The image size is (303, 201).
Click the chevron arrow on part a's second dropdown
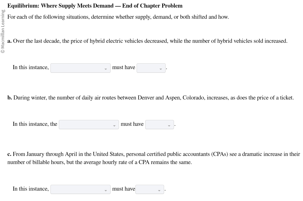(160, 69)
